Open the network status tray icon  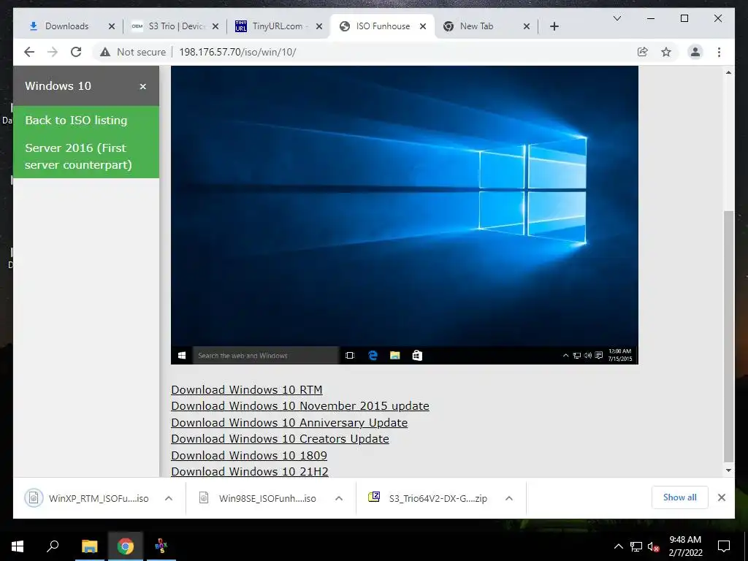point(636,546)
